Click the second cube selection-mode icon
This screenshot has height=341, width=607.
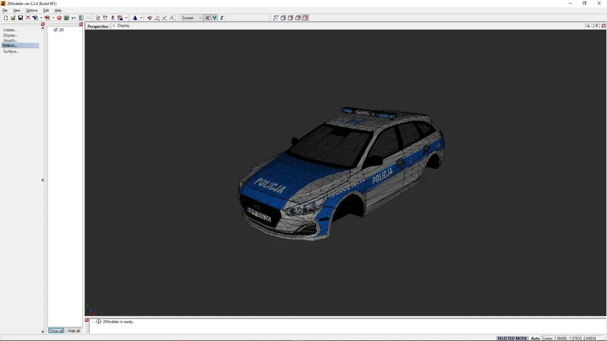[290, 18]
